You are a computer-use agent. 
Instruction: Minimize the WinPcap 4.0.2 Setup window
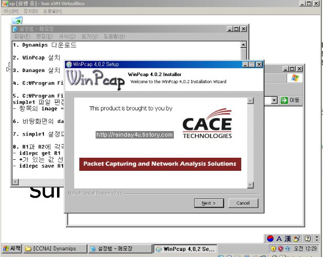[x=245, y=65]
